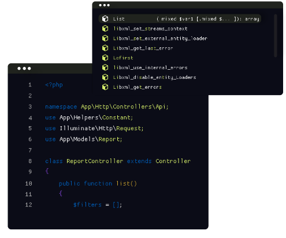The height and width of the screenshot is (238, 286).
Task: Click the extends keyword
Action: (x=139, y=161)
